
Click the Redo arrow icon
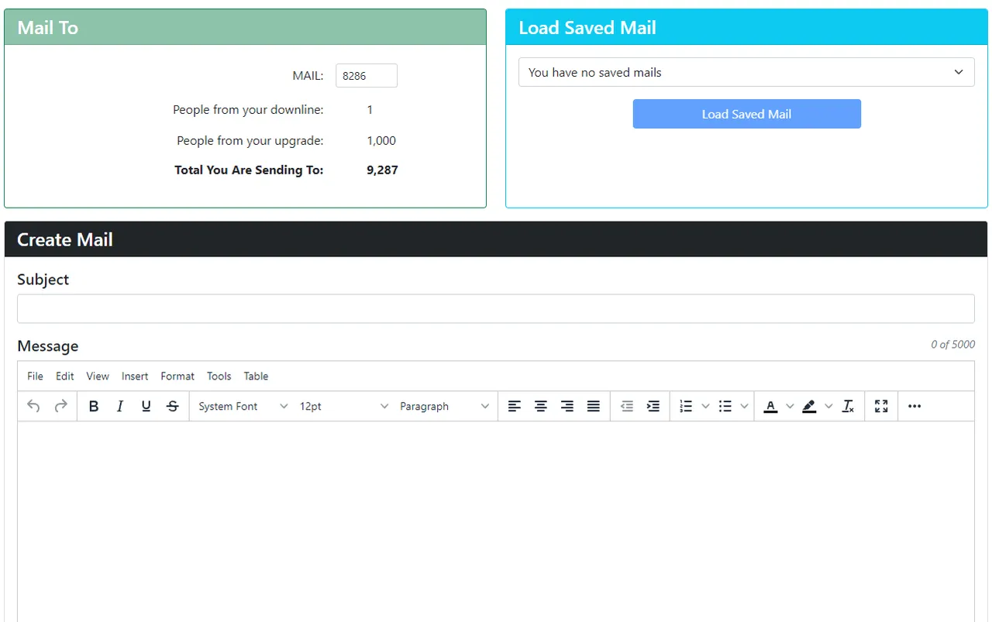[60, 406]
